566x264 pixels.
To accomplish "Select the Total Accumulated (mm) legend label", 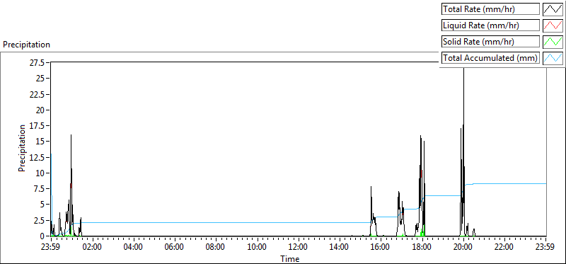I will (490, 57).
